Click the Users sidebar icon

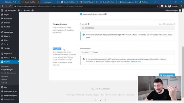point(2,40)
